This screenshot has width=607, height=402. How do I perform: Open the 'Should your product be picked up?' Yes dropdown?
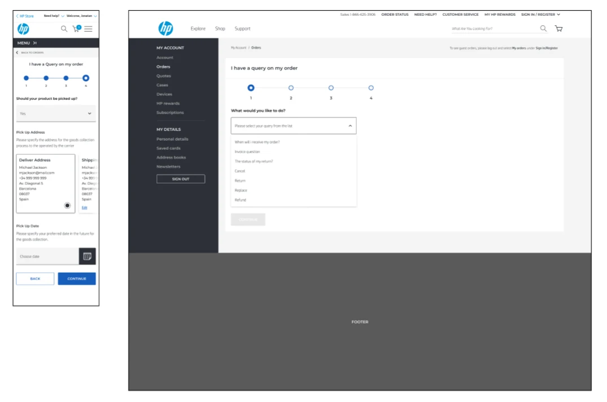point(56,113)
